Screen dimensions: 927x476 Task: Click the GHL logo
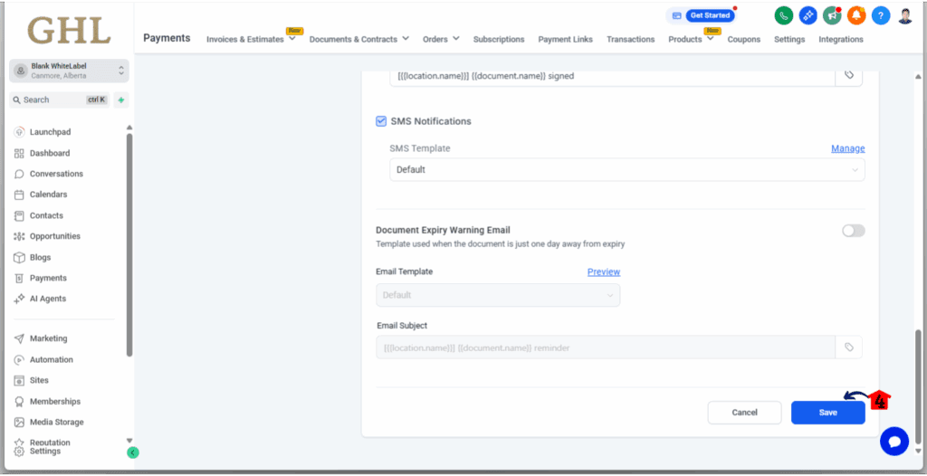pos(69,30)
